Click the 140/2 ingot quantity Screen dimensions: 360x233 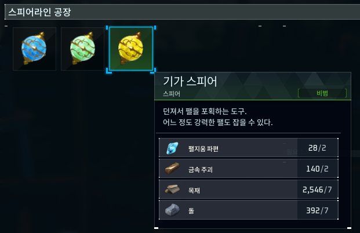[317, 169]
